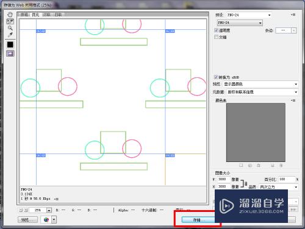Click the zoom out minus button
This screenshot has width=305, height=229.
point(21,210)
